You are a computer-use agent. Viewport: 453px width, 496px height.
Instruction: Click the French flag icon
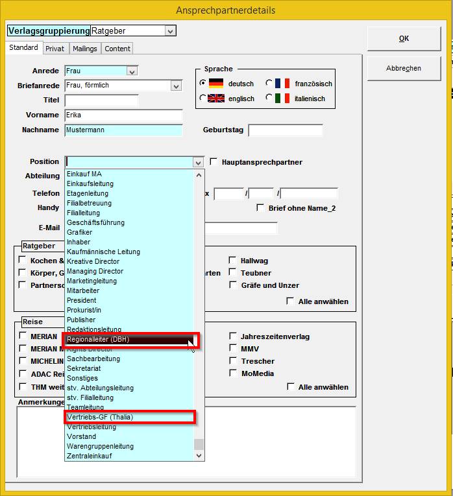282,84
